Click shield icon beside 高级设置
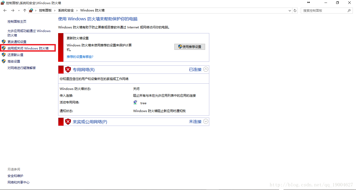This screenshot has width=356, height=190. click(4, 61)
